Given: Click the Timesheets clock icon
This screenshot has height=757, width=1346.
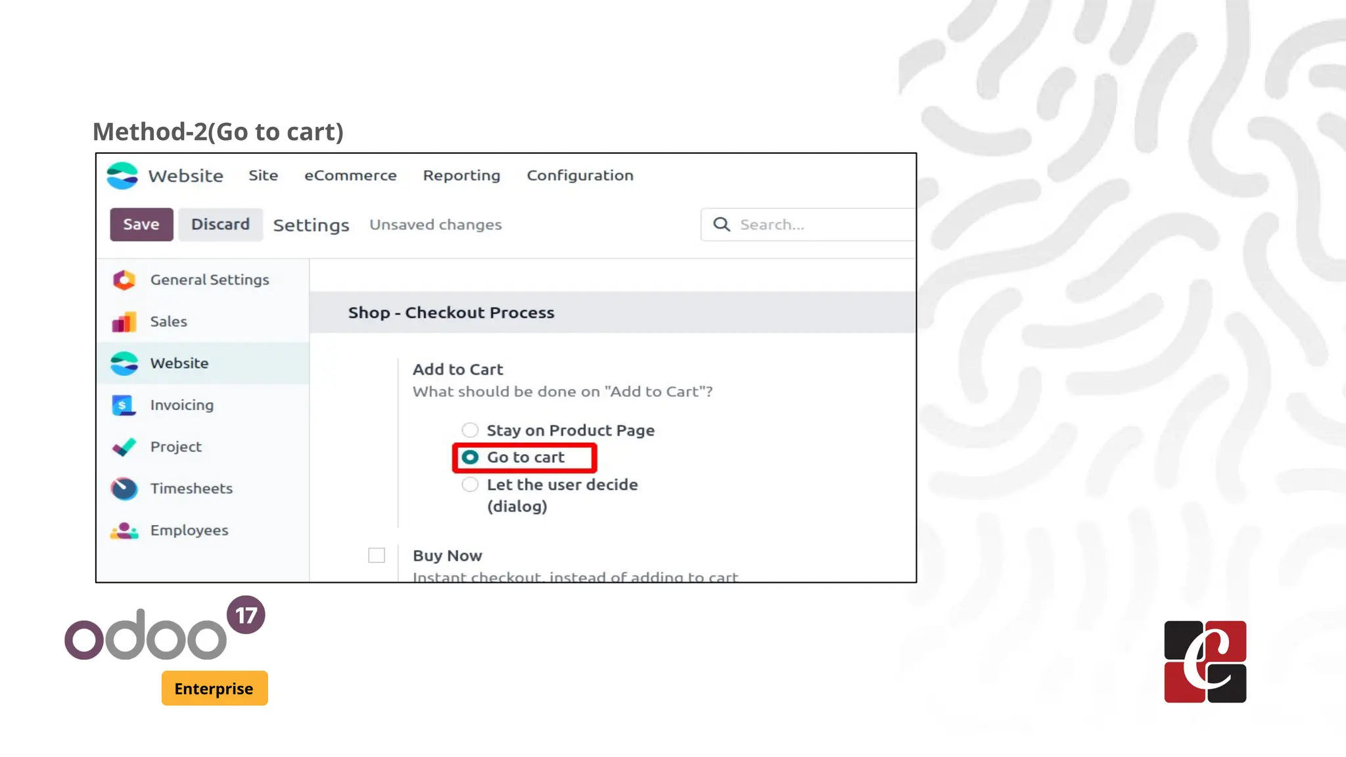Looking at the screenshot, I should click(124, 489).
